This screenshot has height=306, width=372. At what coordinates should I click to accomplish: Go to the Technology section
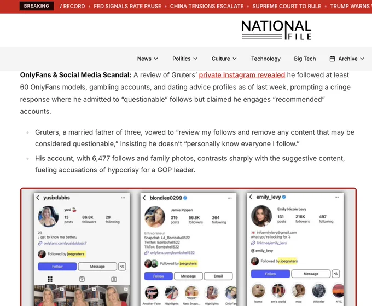[266, 59]
